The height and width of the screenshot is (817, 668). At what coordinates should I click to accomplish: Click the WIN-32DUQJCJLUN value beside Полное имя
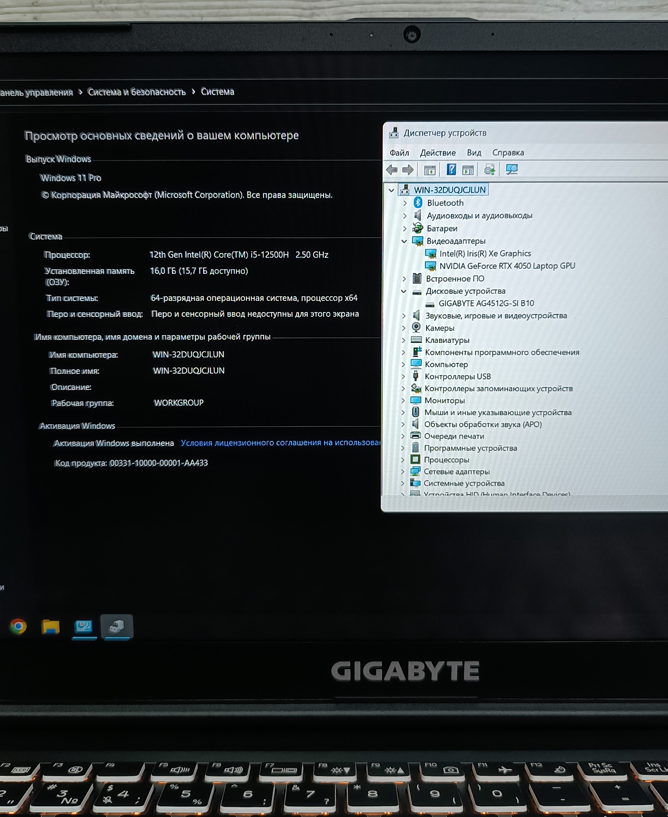[189, 370]
